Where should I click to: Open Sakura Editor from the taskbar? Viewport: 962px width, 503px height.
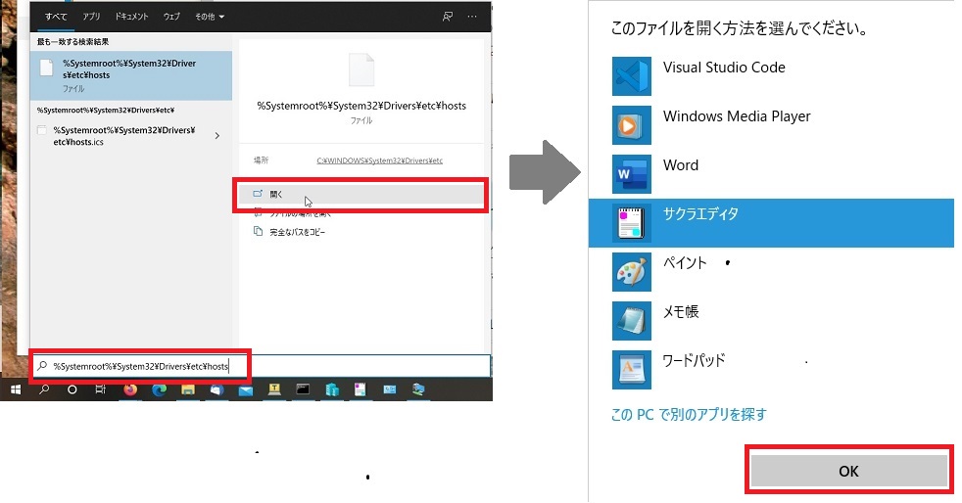(x=361, y=389)
